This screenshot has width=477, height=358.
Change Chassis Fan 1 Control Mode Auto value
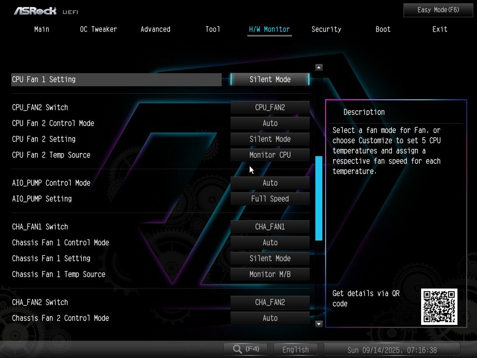tap(270, 242)
